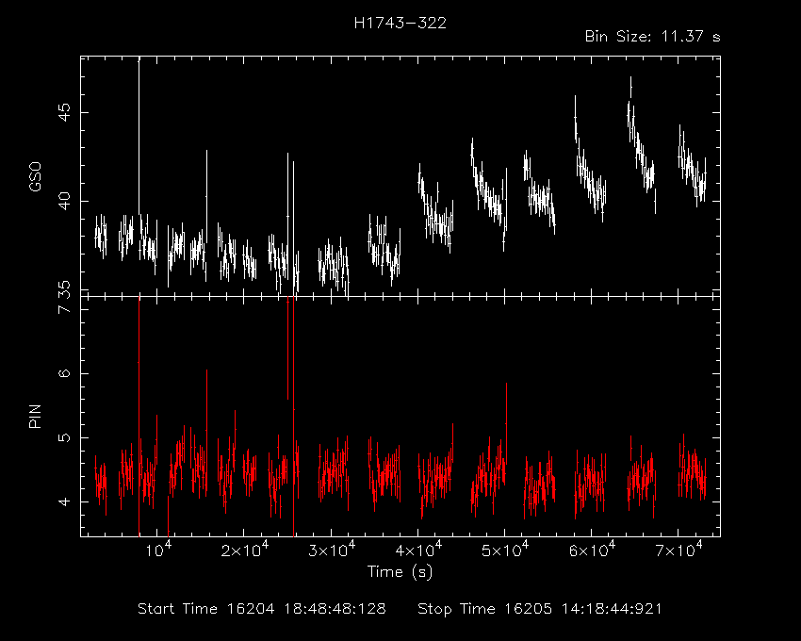Click the PIN axis value 4
The image size is (801, 641).
click(64, 501)
